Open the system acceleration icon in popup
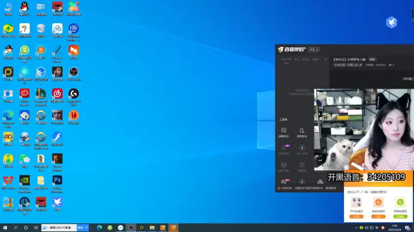This screenshot has height=232, width=414. (378, 202)
